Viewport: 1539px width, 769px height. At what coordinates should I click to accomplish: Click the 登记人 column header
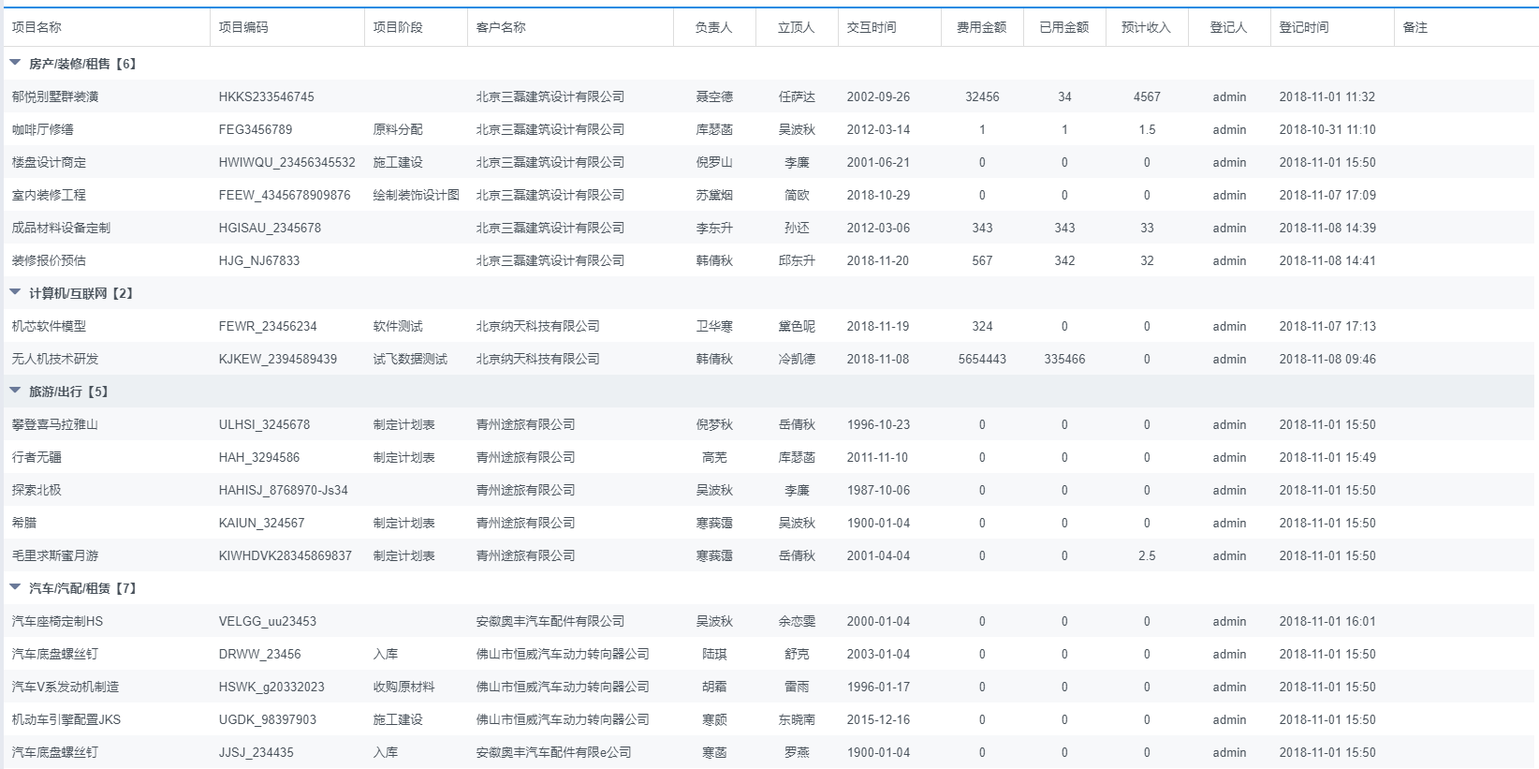pos(1229,27)
